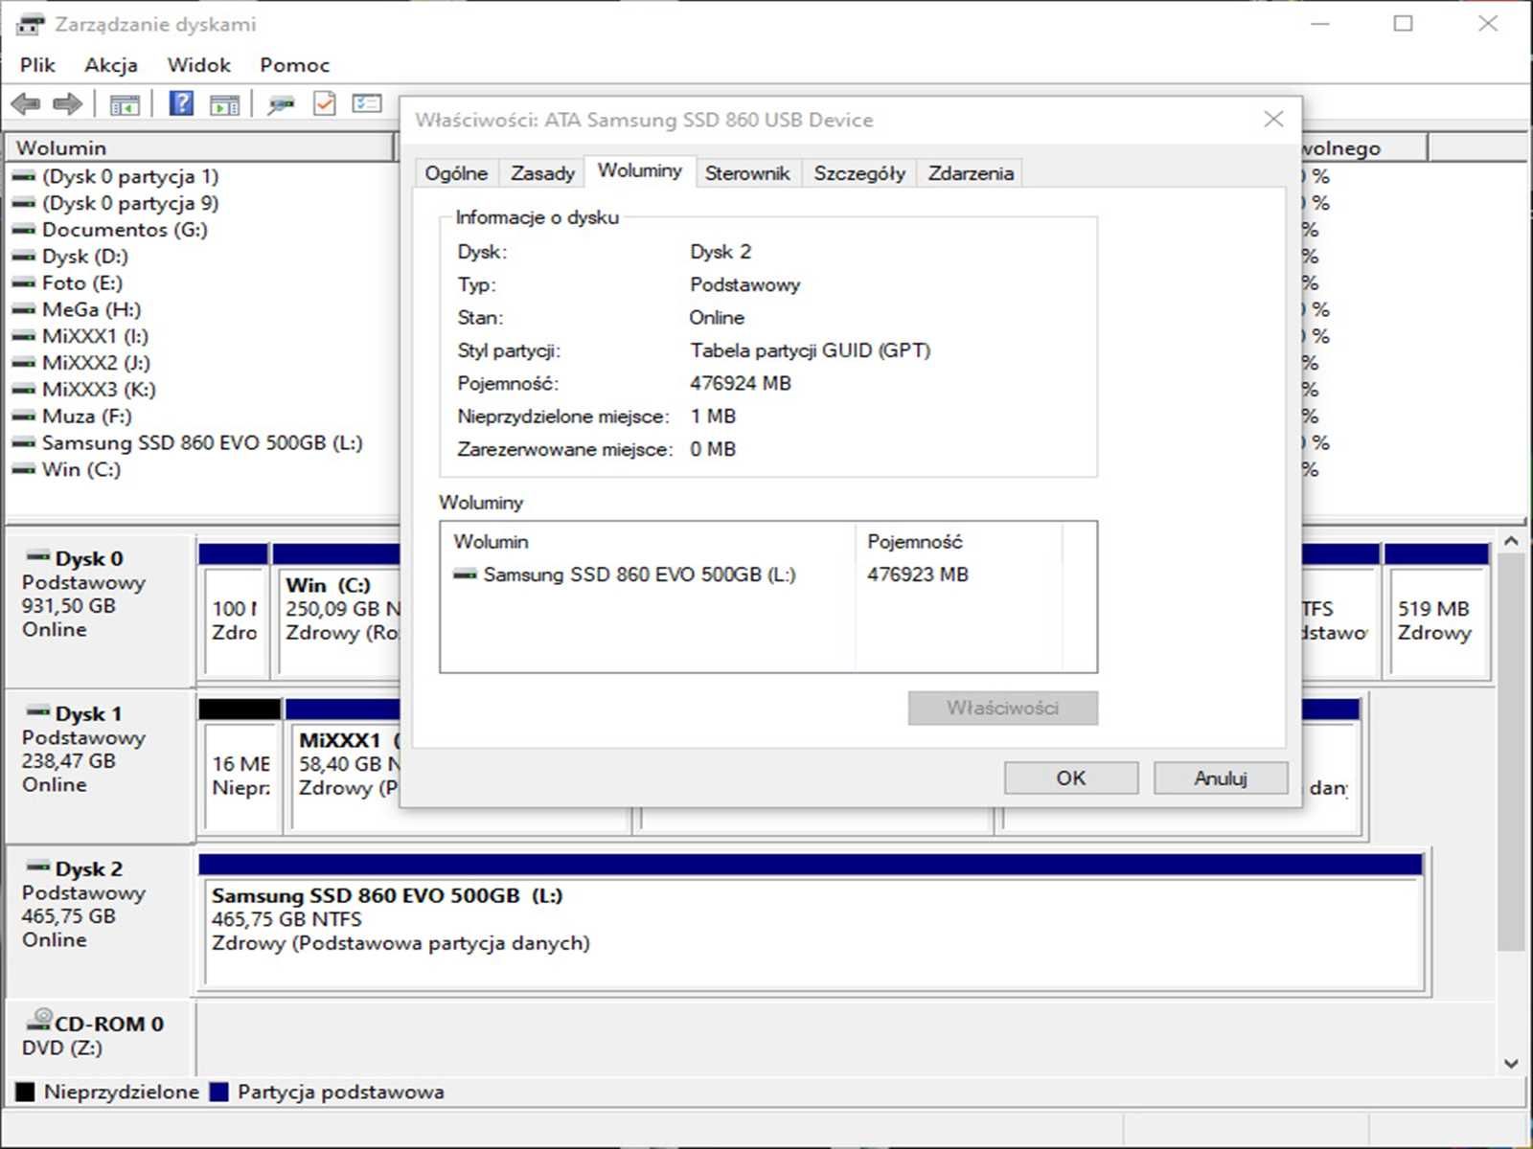
Task: Click the CD-ROM 0 disc icon
Action: click(39, 1020)
